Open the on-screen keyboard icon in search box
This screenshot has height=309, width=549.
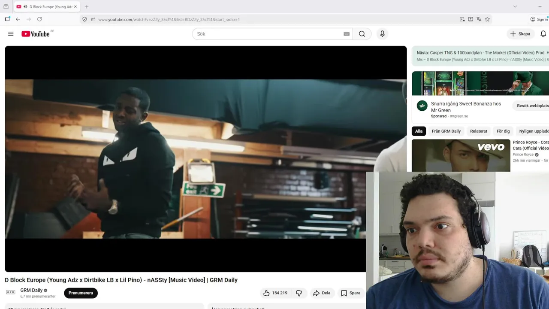pos(347,34)
